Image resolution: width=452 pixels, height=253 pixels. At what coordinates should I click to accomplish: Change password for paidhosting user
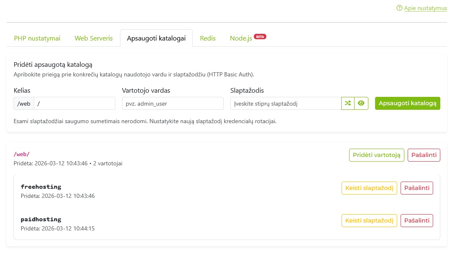[x=369, y=220]
